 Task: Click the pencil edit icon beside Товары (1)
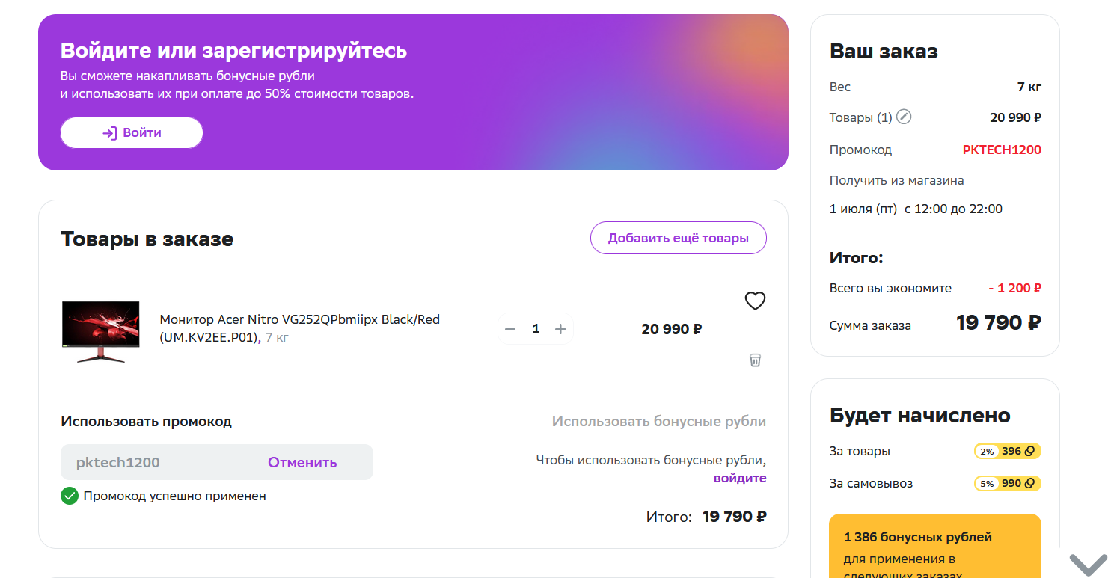click(904, 117)
